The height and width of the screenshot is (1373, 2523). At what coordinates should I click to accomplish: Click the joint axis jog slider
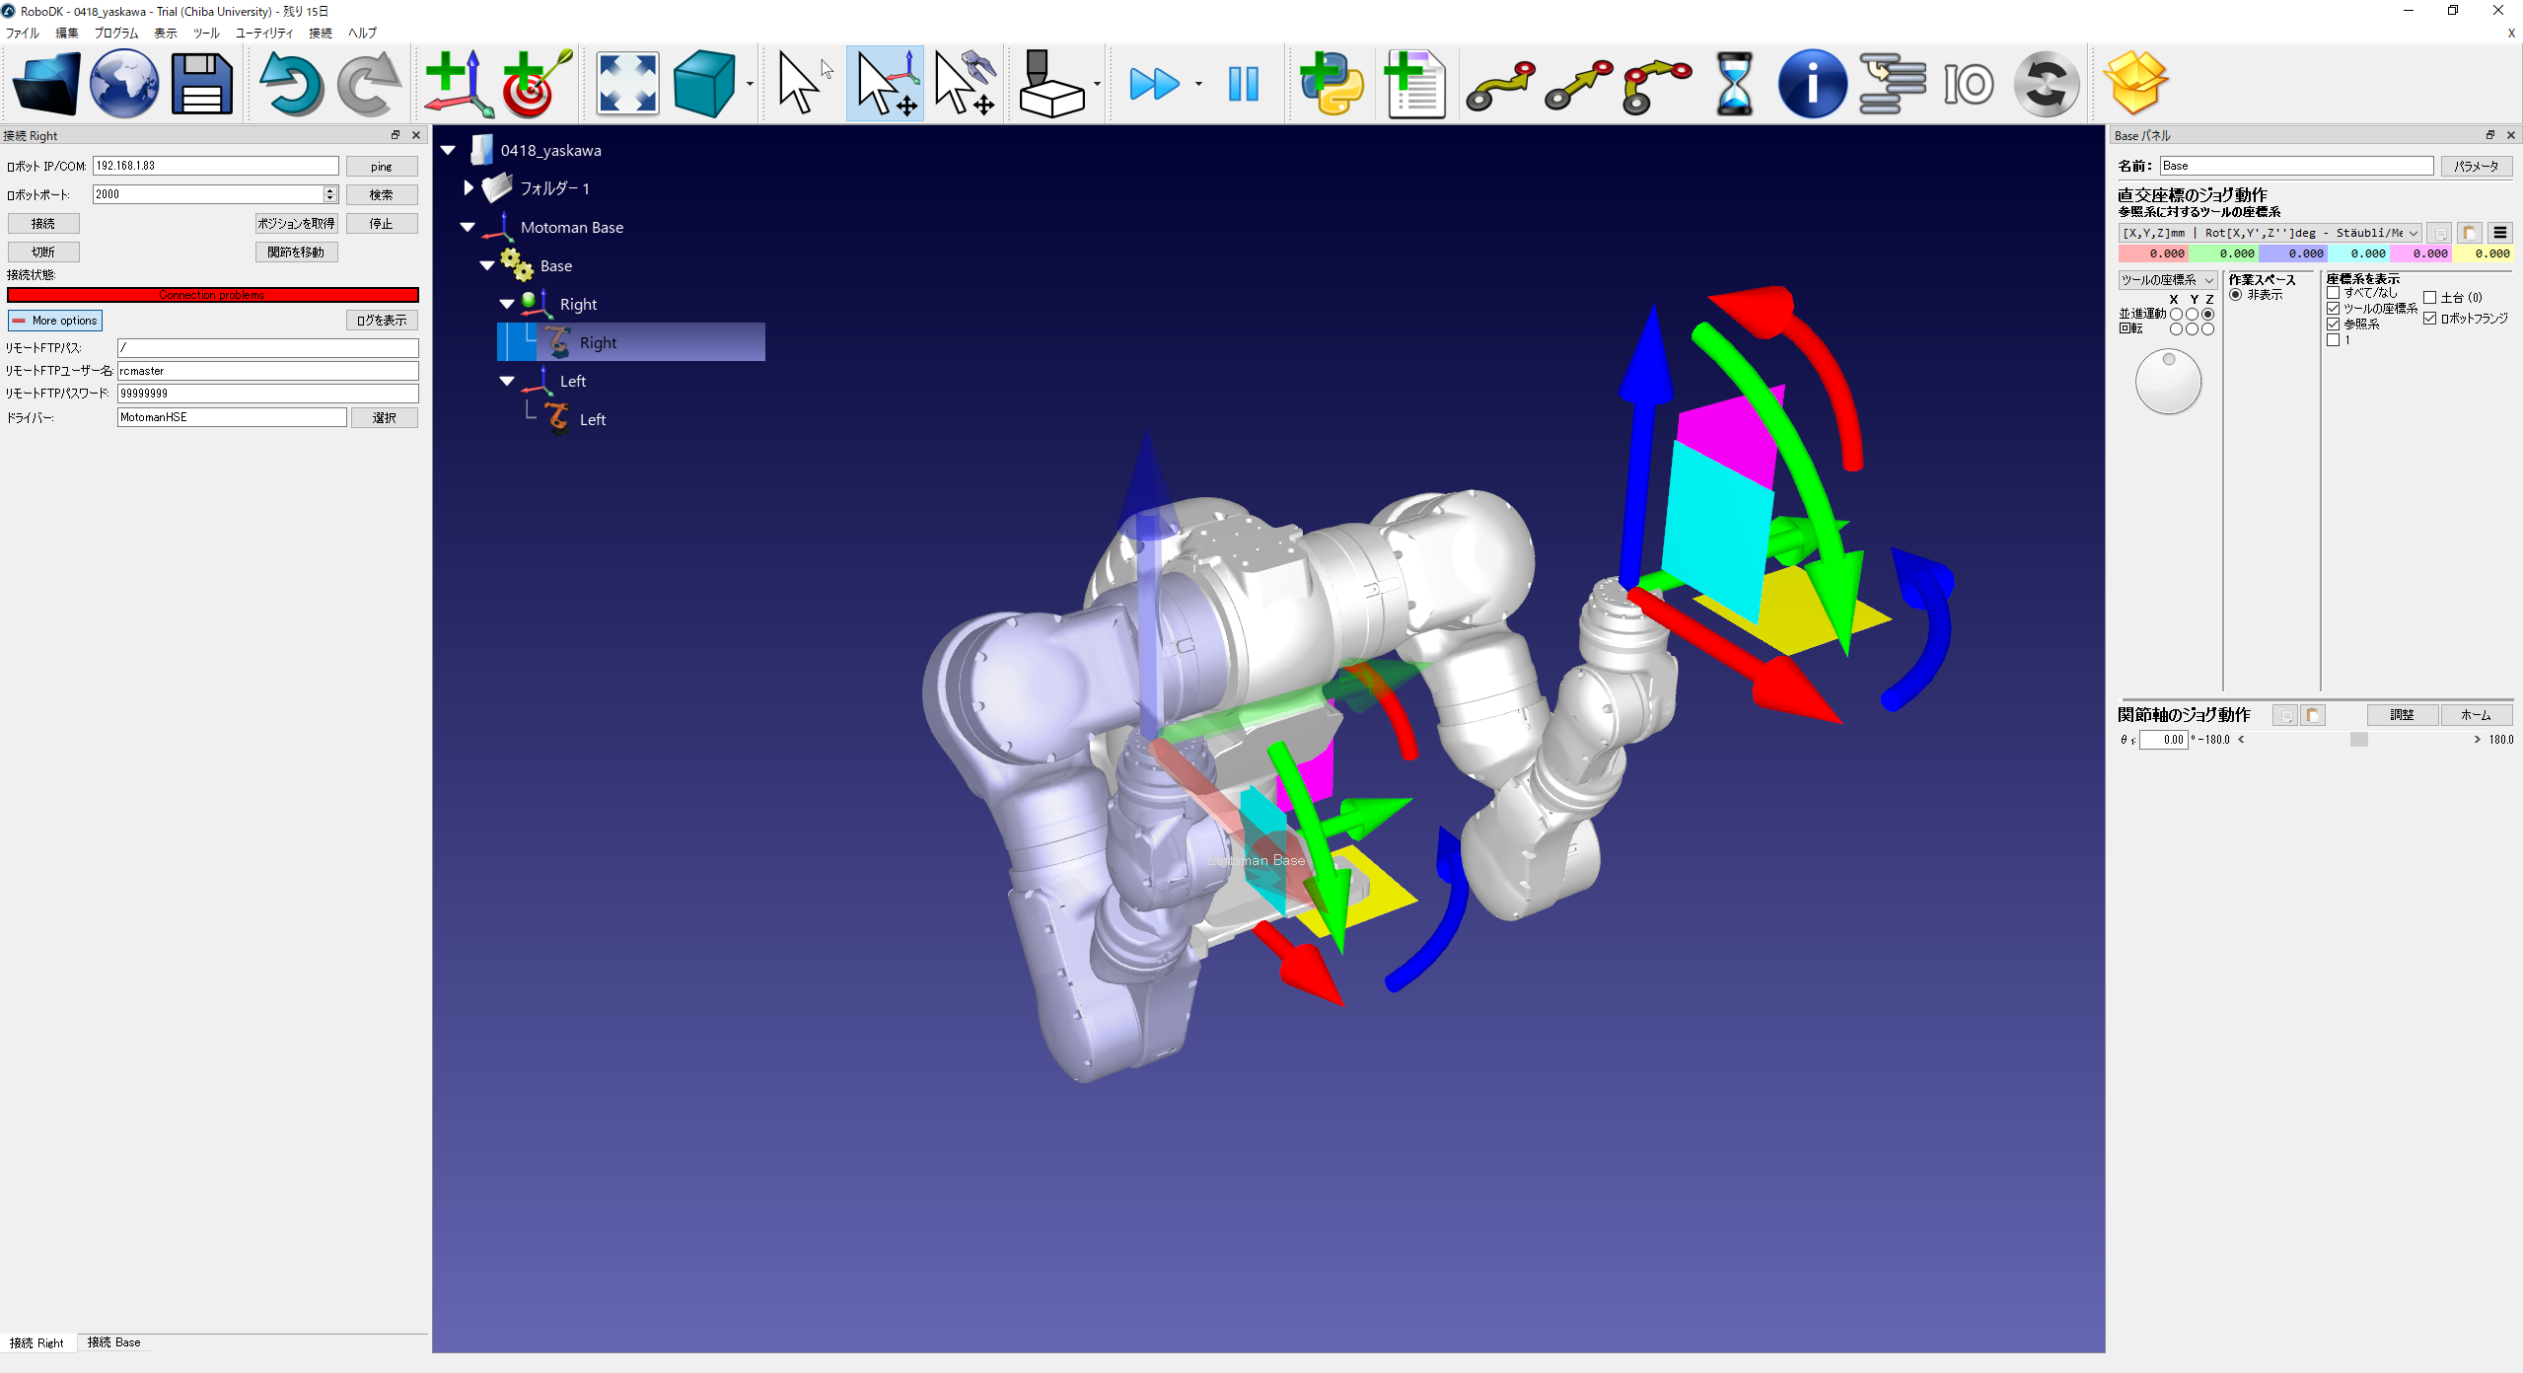(x=2358, y=739)
